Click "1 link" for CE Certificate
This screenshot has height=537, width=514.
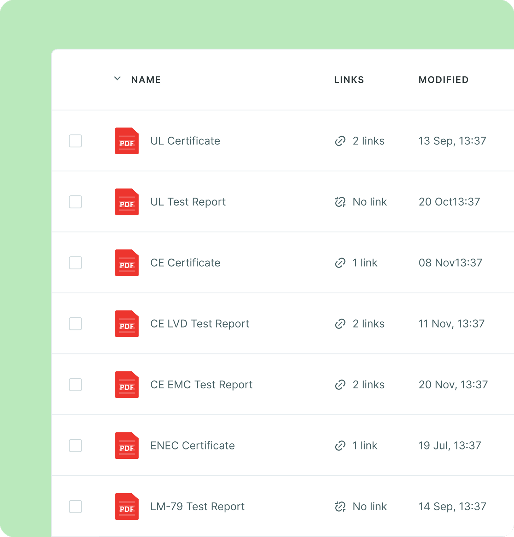[365, 263]
